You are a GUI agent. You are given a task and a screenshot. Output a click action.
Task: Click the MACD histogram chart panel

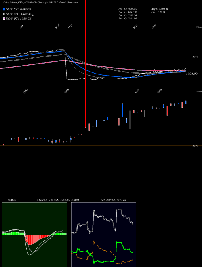(x=34, y=235)
